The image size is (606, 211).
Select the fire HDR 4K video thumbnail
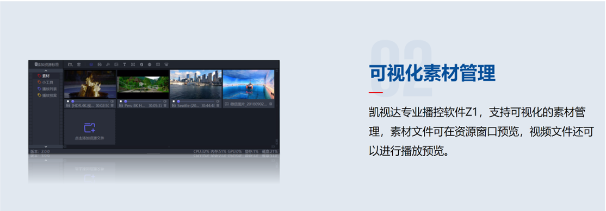90,84
